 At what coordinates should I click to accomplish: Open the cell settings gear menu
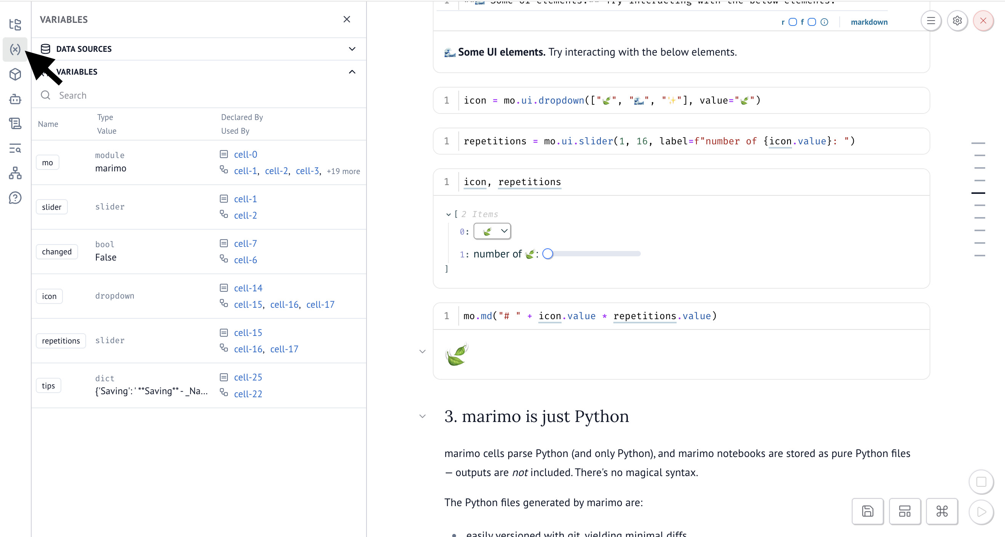pyautogui.click(x=957, y=21)
